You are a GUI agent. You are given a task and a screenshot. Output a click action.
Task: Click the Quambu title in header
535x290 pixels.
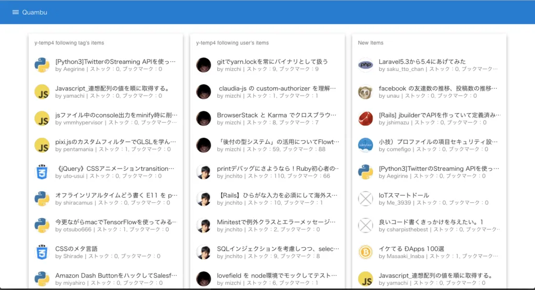click(x=34, y=12)
